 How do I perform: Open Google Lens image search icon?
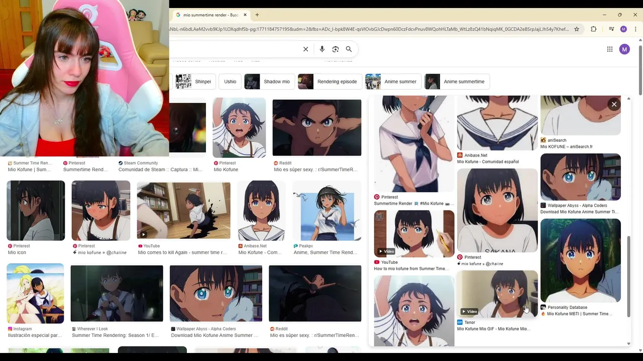click(336, 49)
